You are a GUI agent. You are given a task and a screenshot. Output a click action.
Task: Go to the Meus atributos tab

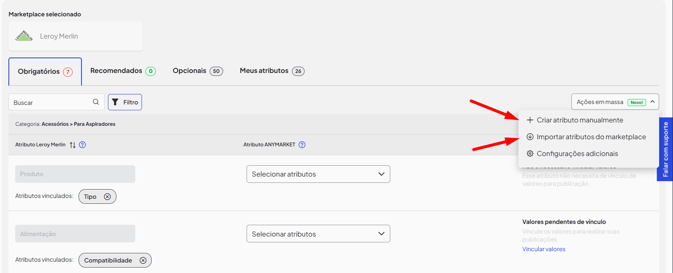[272, 71]
